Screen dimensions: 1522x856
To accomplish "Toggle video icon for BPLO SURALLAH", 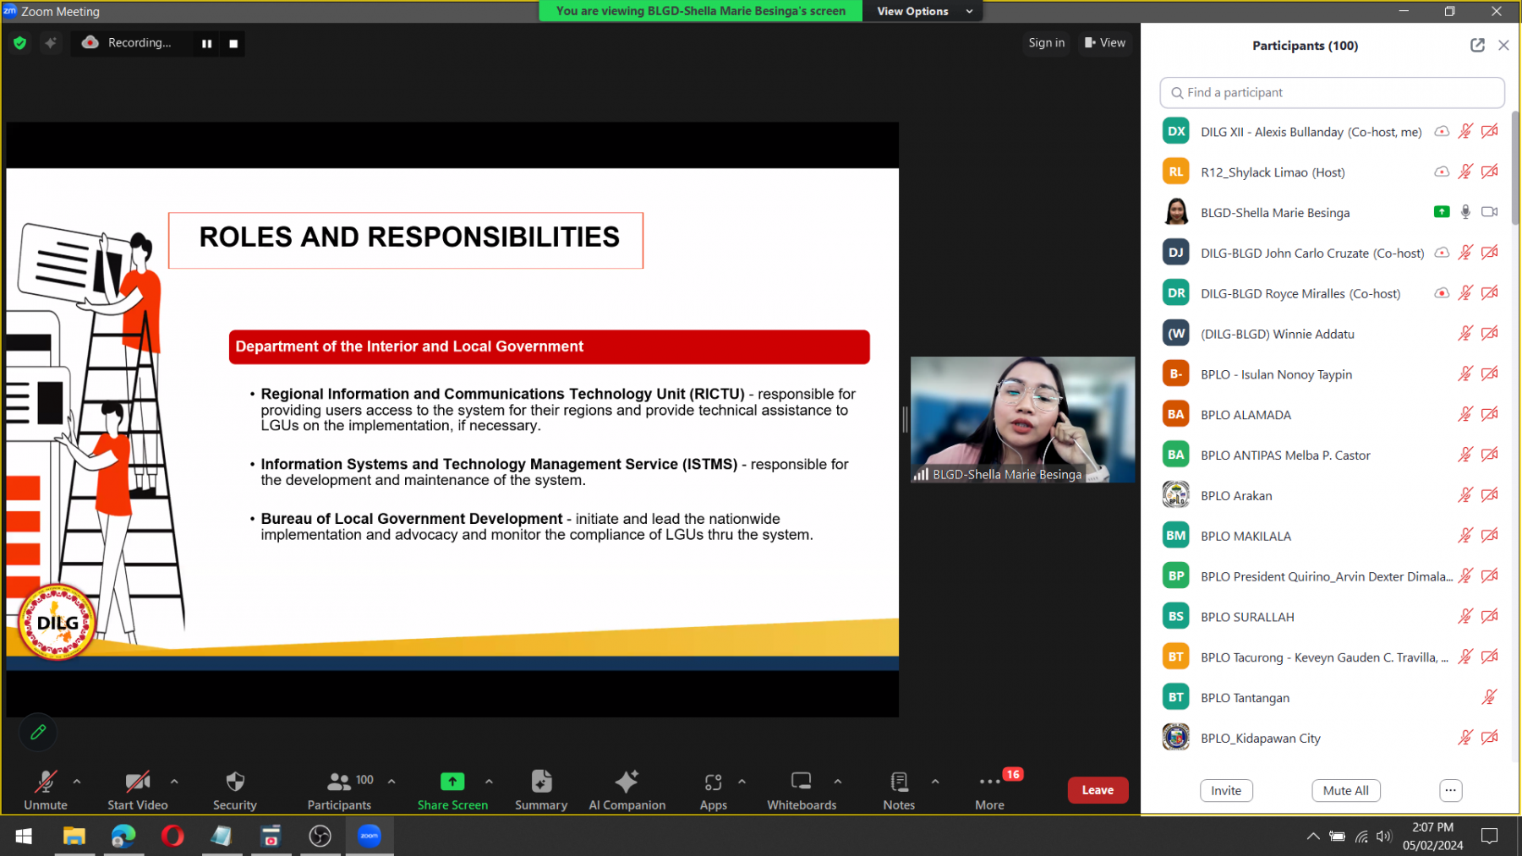I will (x=1490, y=616).
